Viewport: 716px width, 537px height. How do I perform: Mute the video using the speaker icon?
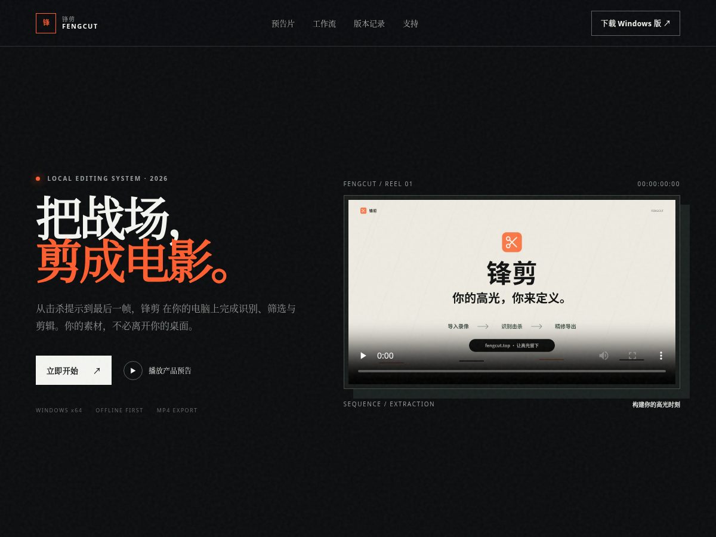point(604,356)
